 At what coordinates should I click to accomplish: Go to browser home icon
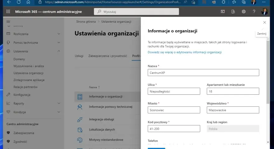tap(28, 2)
